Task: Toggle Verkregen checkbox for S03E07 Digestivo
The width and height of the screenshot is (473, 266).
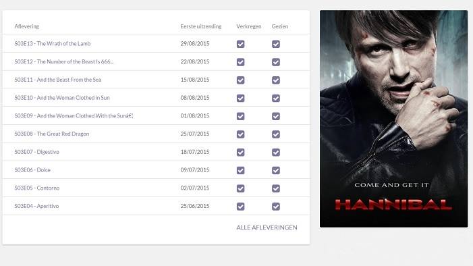Action: (x=240, y=153)
